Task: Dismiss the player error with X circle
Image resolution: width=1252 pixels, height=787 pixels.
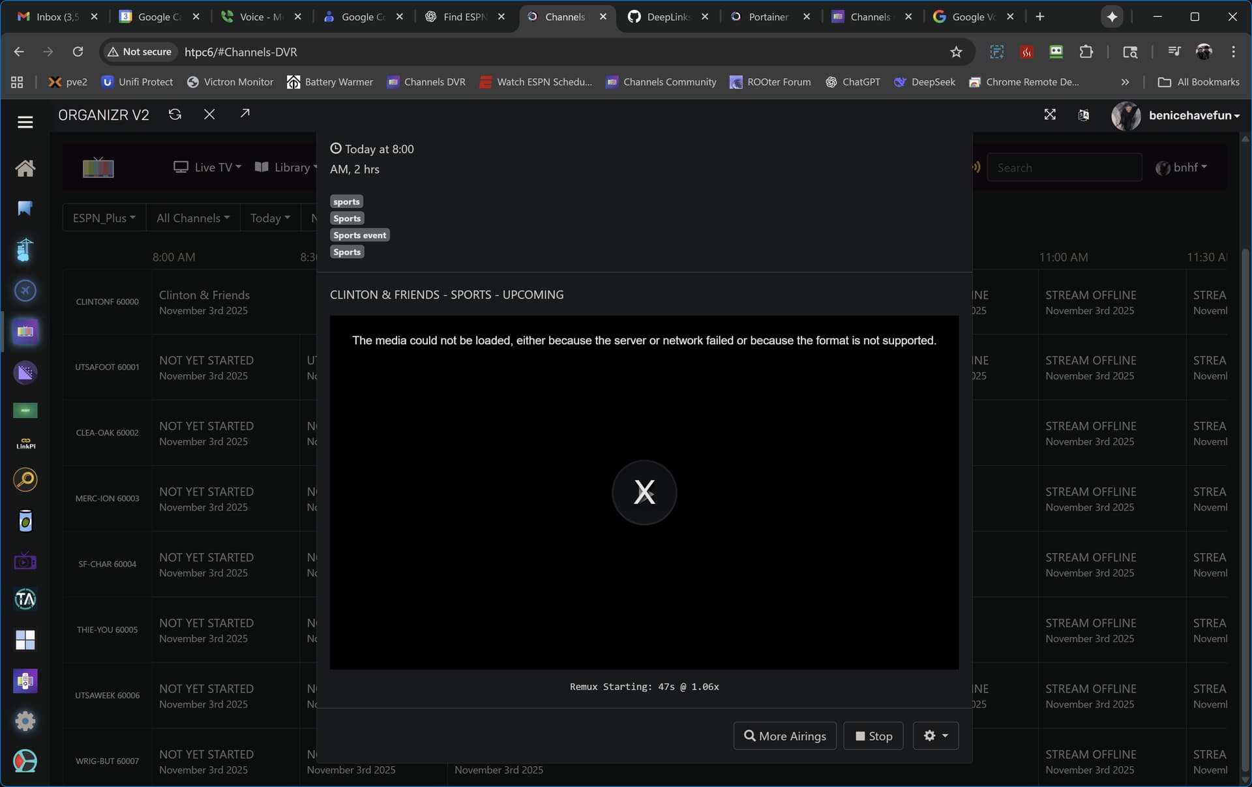Action: 644,492
